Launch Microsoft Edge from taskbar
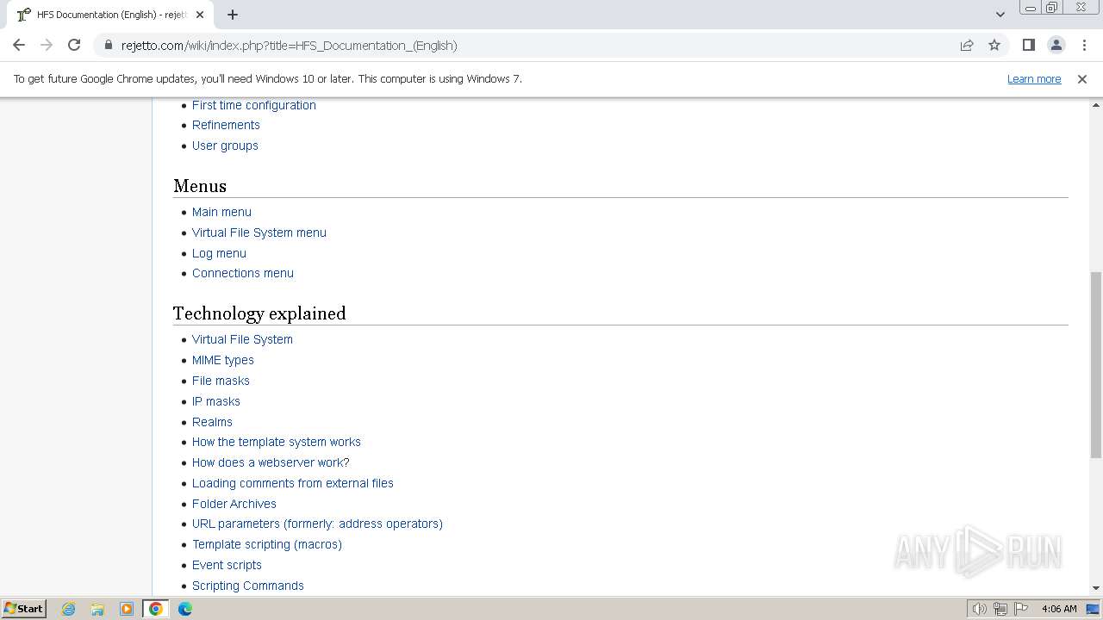Viewport: 1103px width, 620px height. point(185,609)
